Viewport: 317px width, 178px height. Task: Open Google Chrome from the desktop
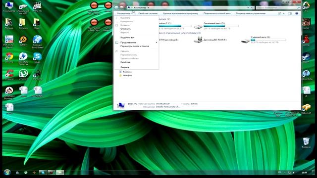pyautogui.click(x=9, y=58)
